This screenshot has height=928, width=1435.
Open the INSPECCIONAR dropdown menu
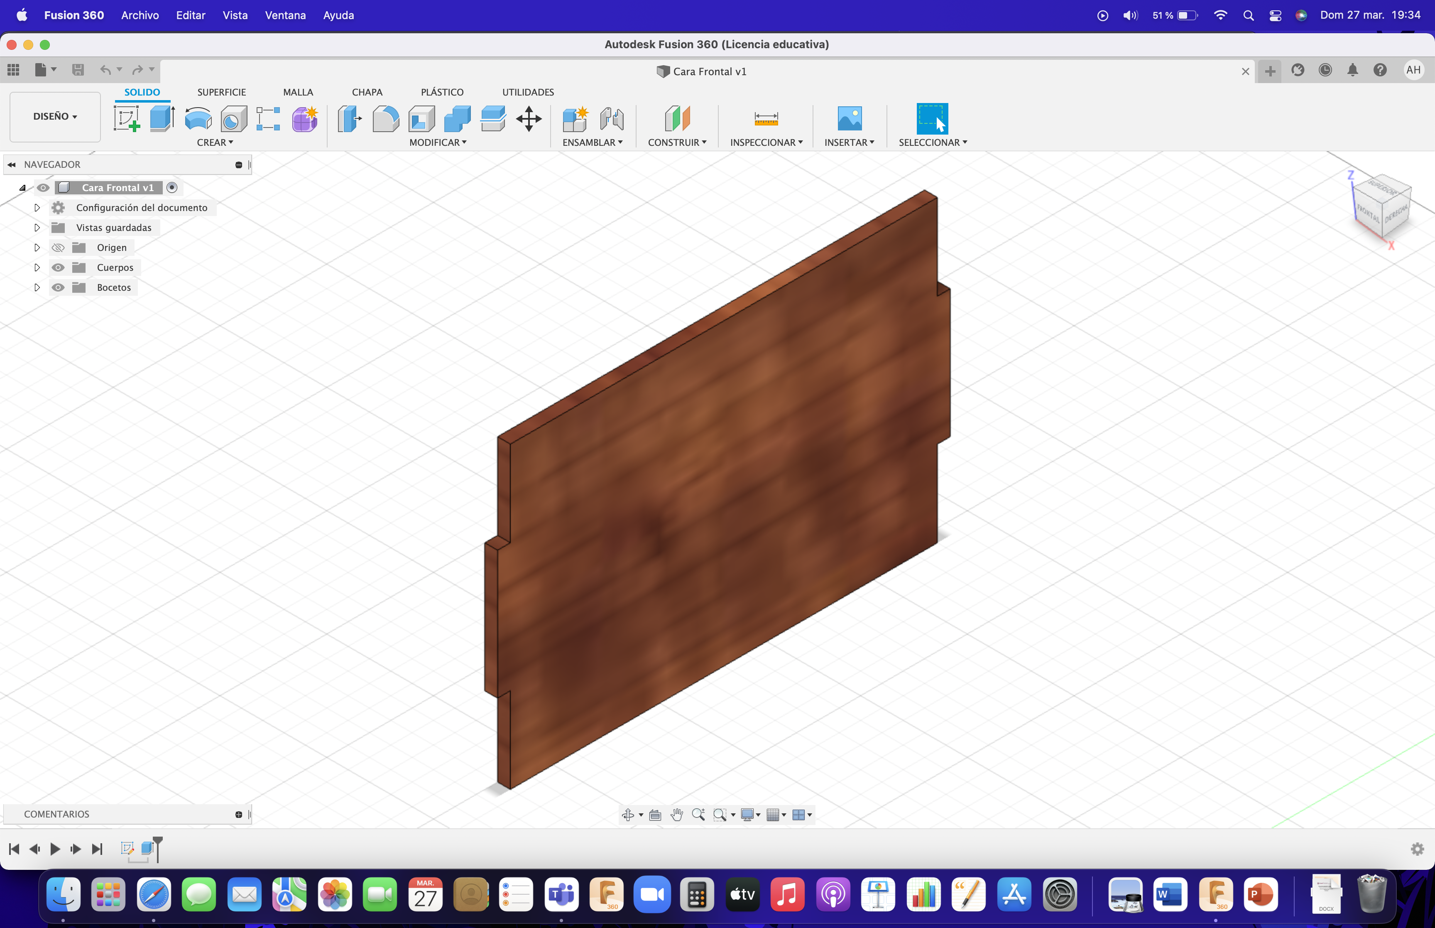click(x=766, y=142)
